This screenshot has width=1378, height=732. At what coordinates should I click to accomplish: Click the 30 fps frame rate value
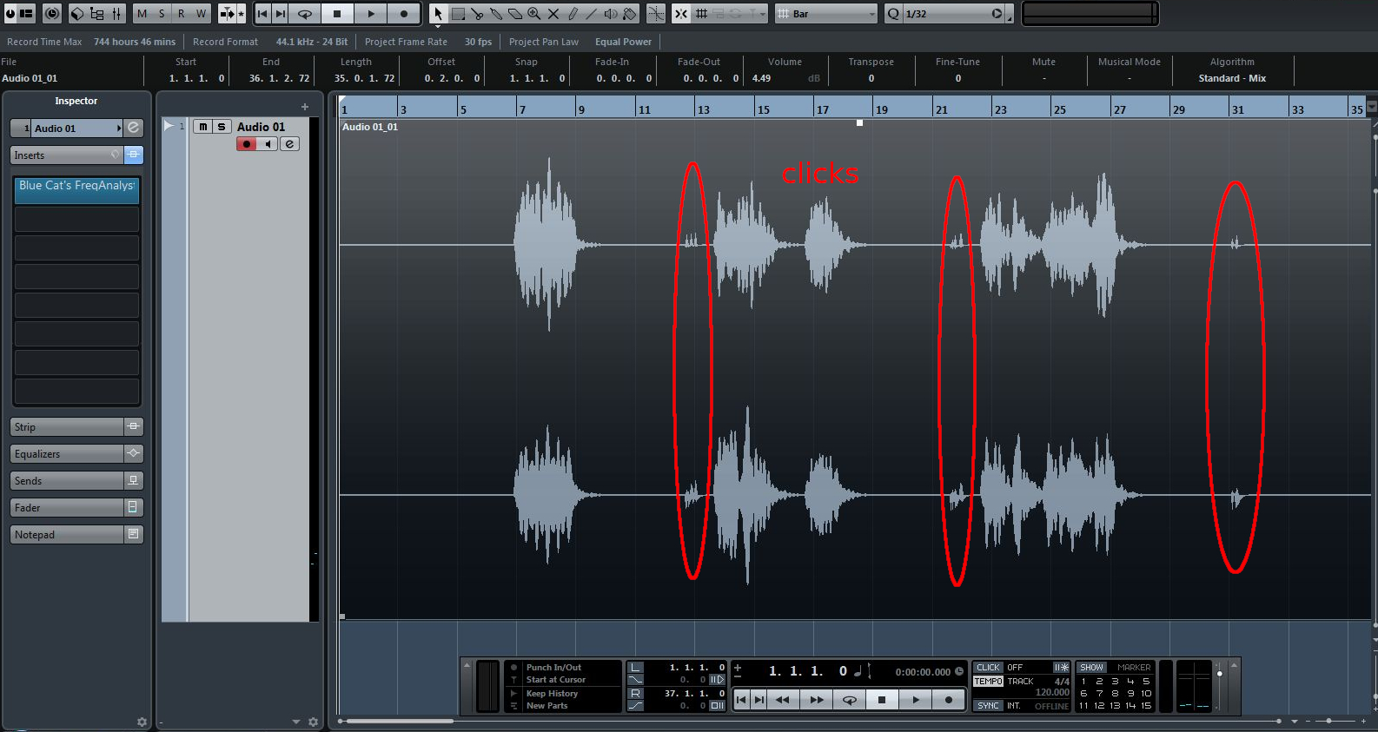[x=478, y=42]
